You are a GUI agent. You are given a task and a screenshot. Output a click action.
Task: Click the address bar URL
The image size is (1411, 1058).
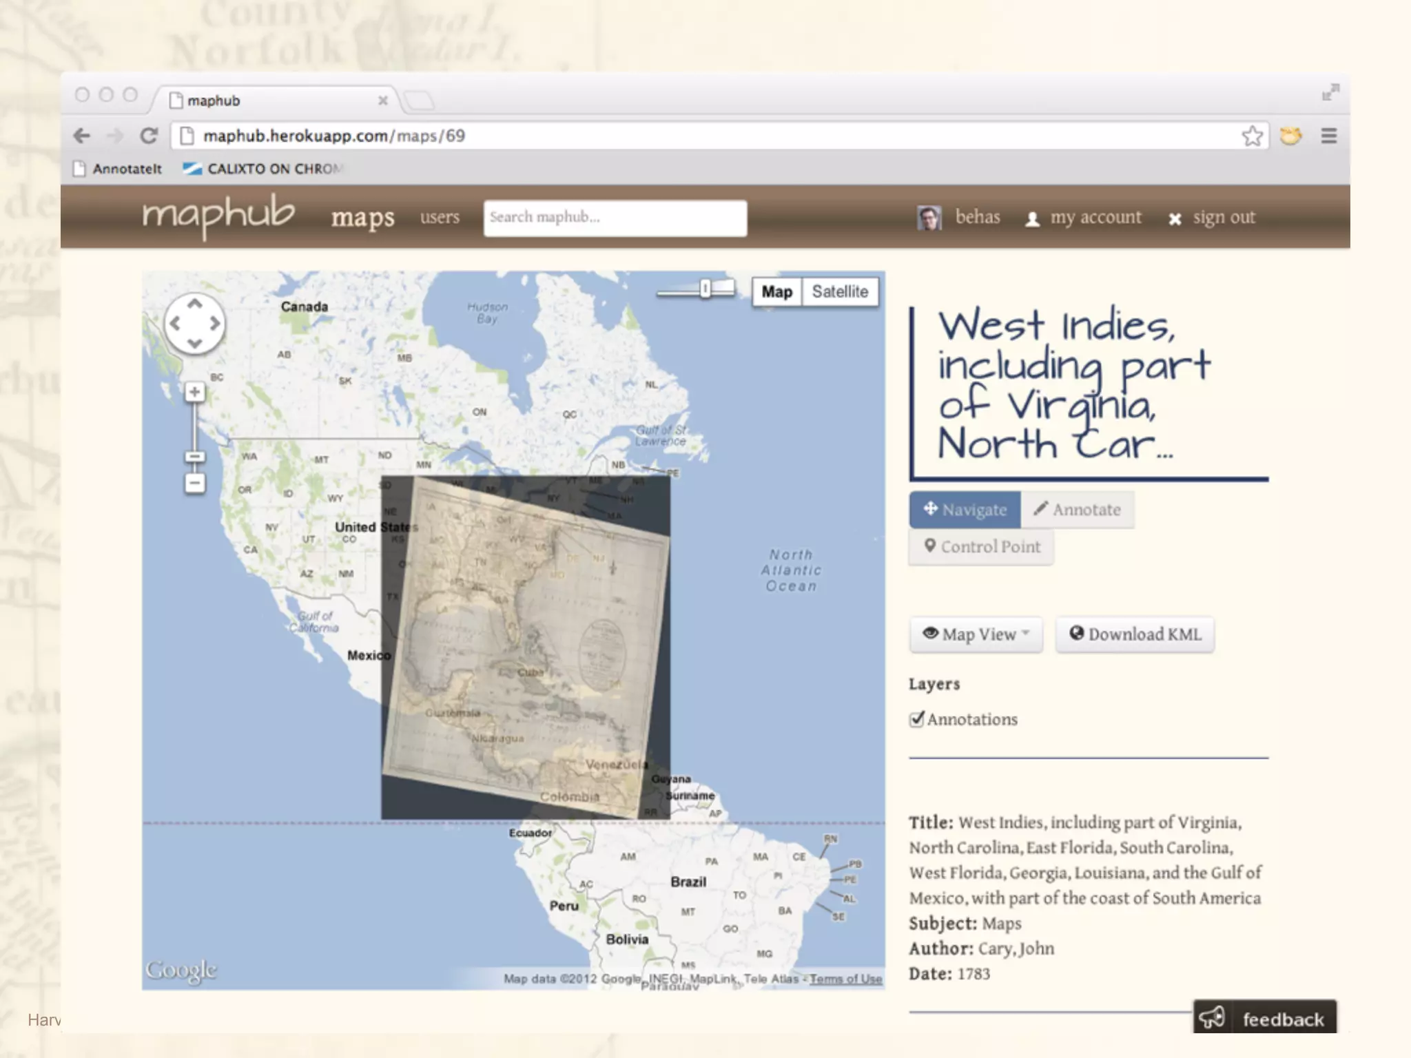(x=334, y=136)
